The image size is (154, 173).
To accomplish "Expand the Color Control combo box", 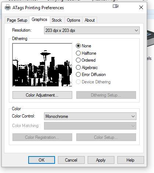I will pyautogui.click(x=90, y=116).
